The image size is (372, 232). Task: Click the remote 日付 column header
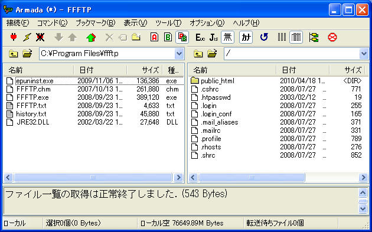[x=303, y=70]
